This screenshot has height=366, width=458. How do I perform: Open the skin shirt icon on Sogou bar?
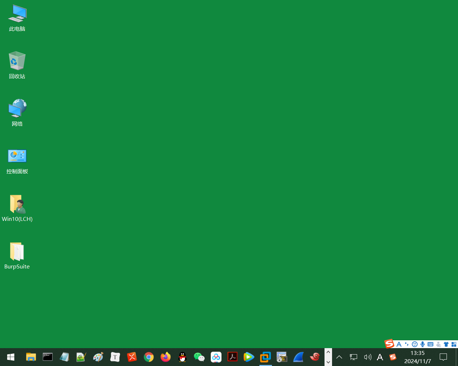[x=446, y=344]
